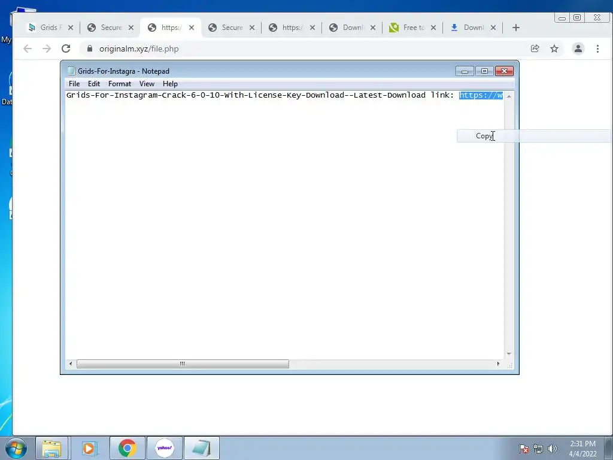The height and width of the screenshot is (460, 613).
Task: Minimize the Notepad window
Action: pos(465,71)
